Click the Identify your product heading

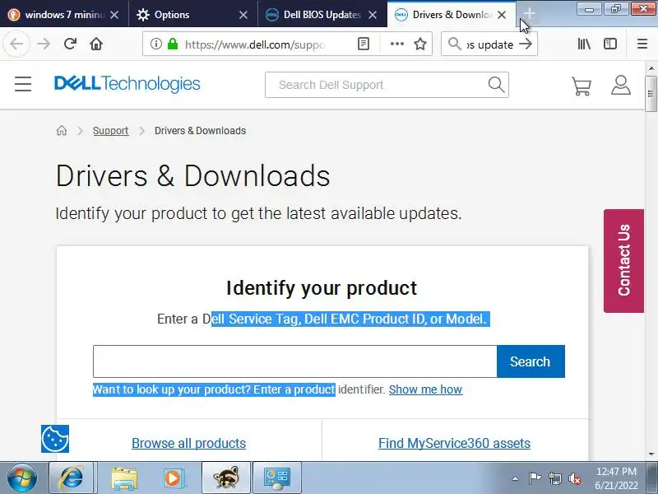click(322, 288)
